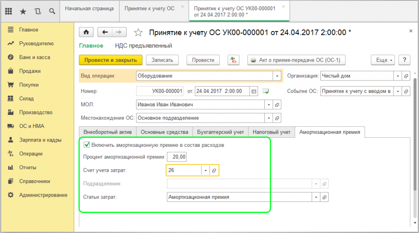Switch to the Основные средства tab

(164, 132)
